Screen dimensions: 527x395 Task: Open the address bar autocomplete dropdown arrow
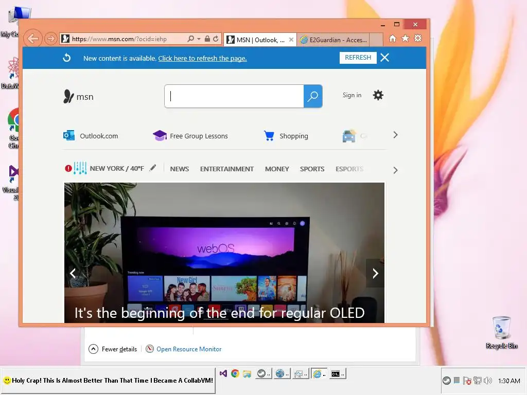[x=199, y=39]
